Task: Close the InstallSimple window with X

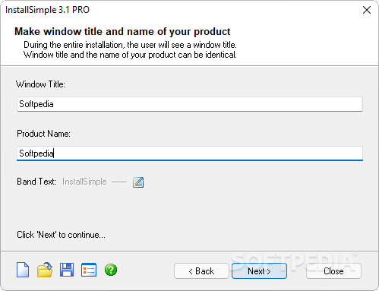Action: pyautogui.click(x=367, y=10)
